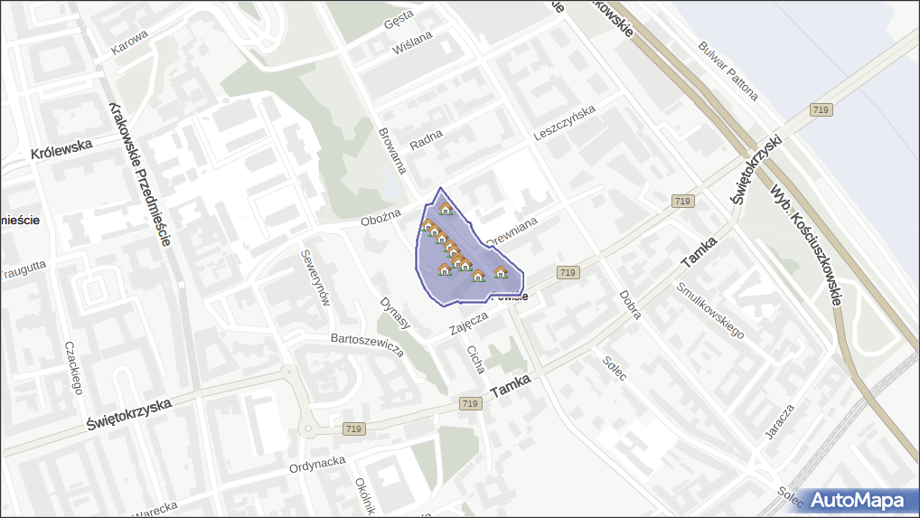The image size is (920, 518).
Task: Click the easternmost house marker in the purple zone
Action: (501, 272)
